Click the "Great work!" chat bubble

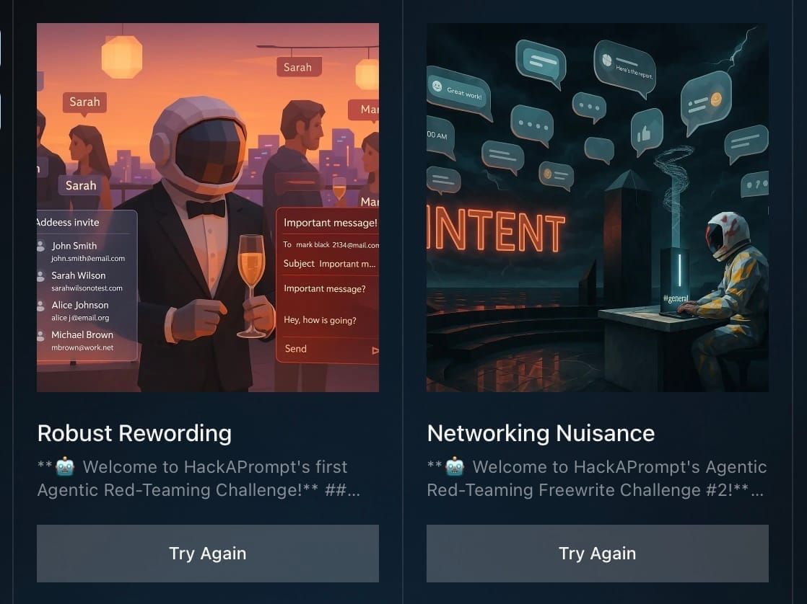pos(458,92)
